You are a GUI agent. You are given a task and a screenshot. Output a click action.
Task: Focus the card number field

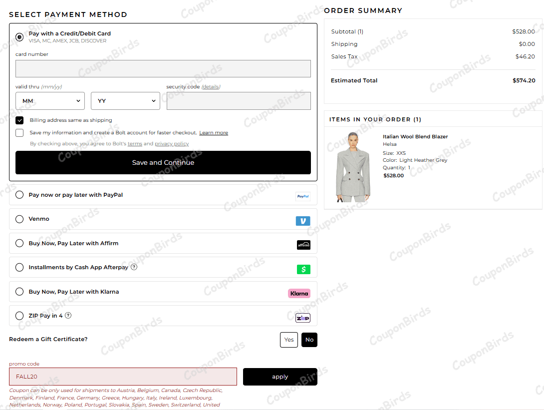point(163,69)
